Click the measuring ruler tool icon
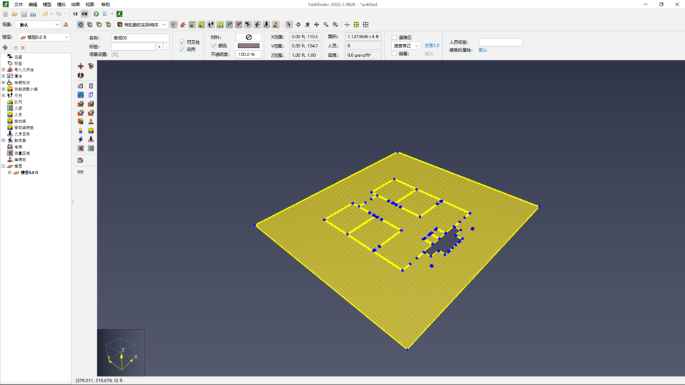Screen dimensions: 685x385 point(81,172)
